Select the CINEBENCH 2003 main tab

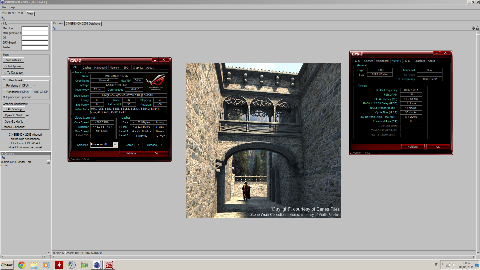point(13,13)
